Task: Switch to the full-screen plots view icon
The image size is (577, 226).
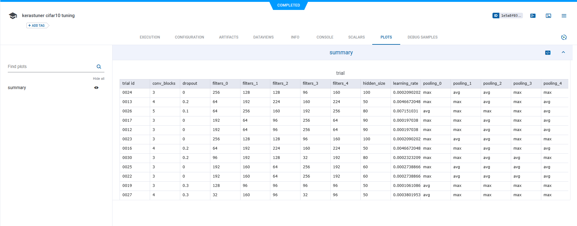Action: [548, 16]
